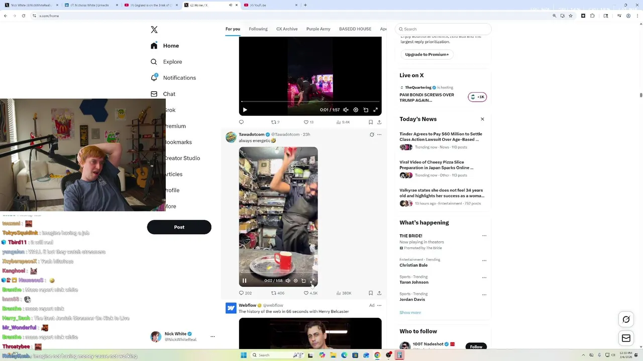The image size is (643, 361).
Task: Repost the top video post
Action: [275, 122]
